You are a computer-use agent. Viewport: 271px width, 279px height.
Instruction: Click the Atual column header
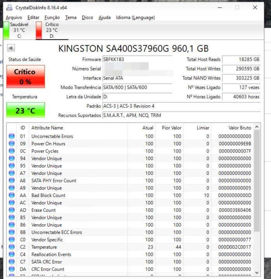(x=142, y=128)
